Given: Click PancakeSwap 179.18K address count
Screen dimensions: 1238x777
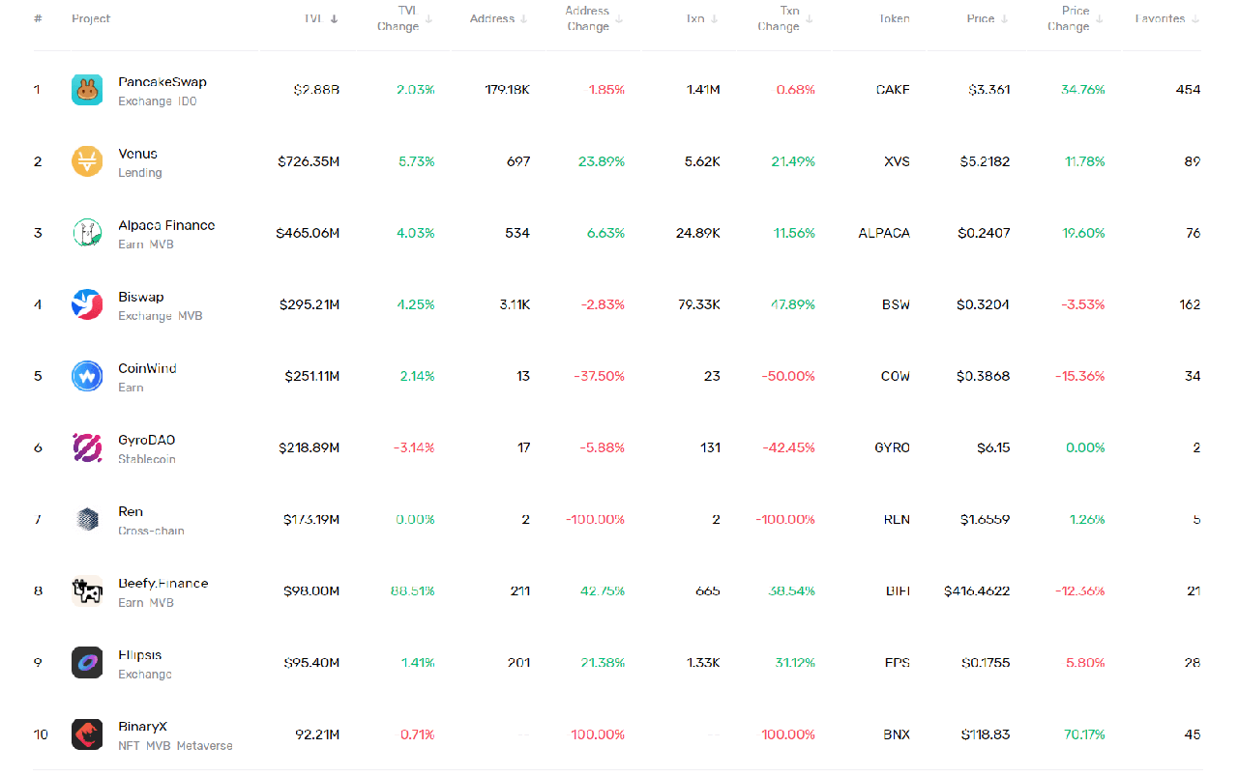Looking at the screenshot, I should click(x=507, y=90).
